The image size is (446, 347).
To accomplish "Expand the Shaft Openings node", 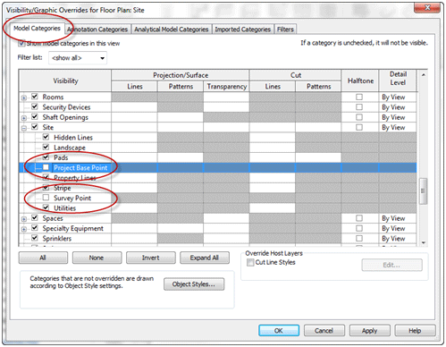I will tap(24, 118).
